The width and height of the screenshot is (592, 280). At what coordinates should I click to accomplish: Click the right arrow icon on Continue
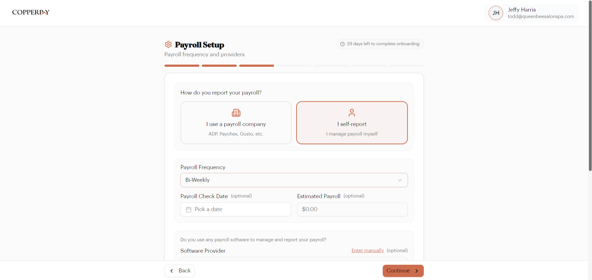tap(416, 271)
